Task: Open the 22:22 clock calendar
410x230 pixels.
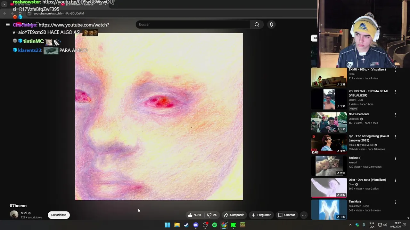Action: coord(396,225)
